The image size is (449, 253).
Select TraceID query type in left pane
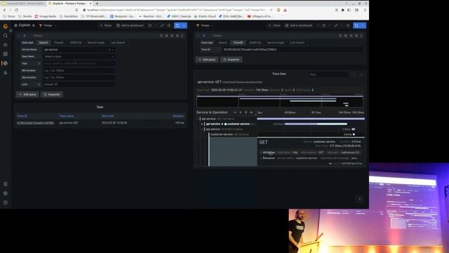coord(58,42)
